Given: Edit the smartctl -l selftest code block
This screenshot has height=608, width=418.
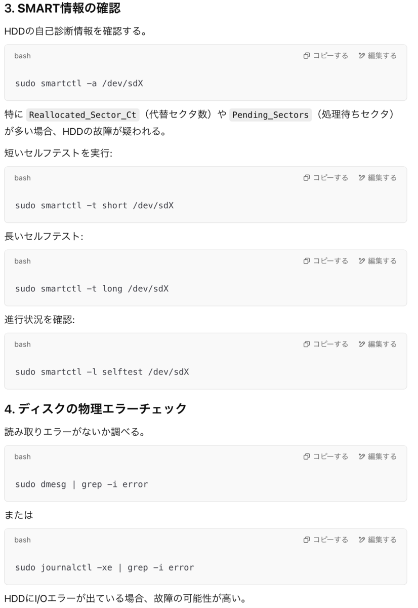Looking at the screenshot, I should [378, 344].
